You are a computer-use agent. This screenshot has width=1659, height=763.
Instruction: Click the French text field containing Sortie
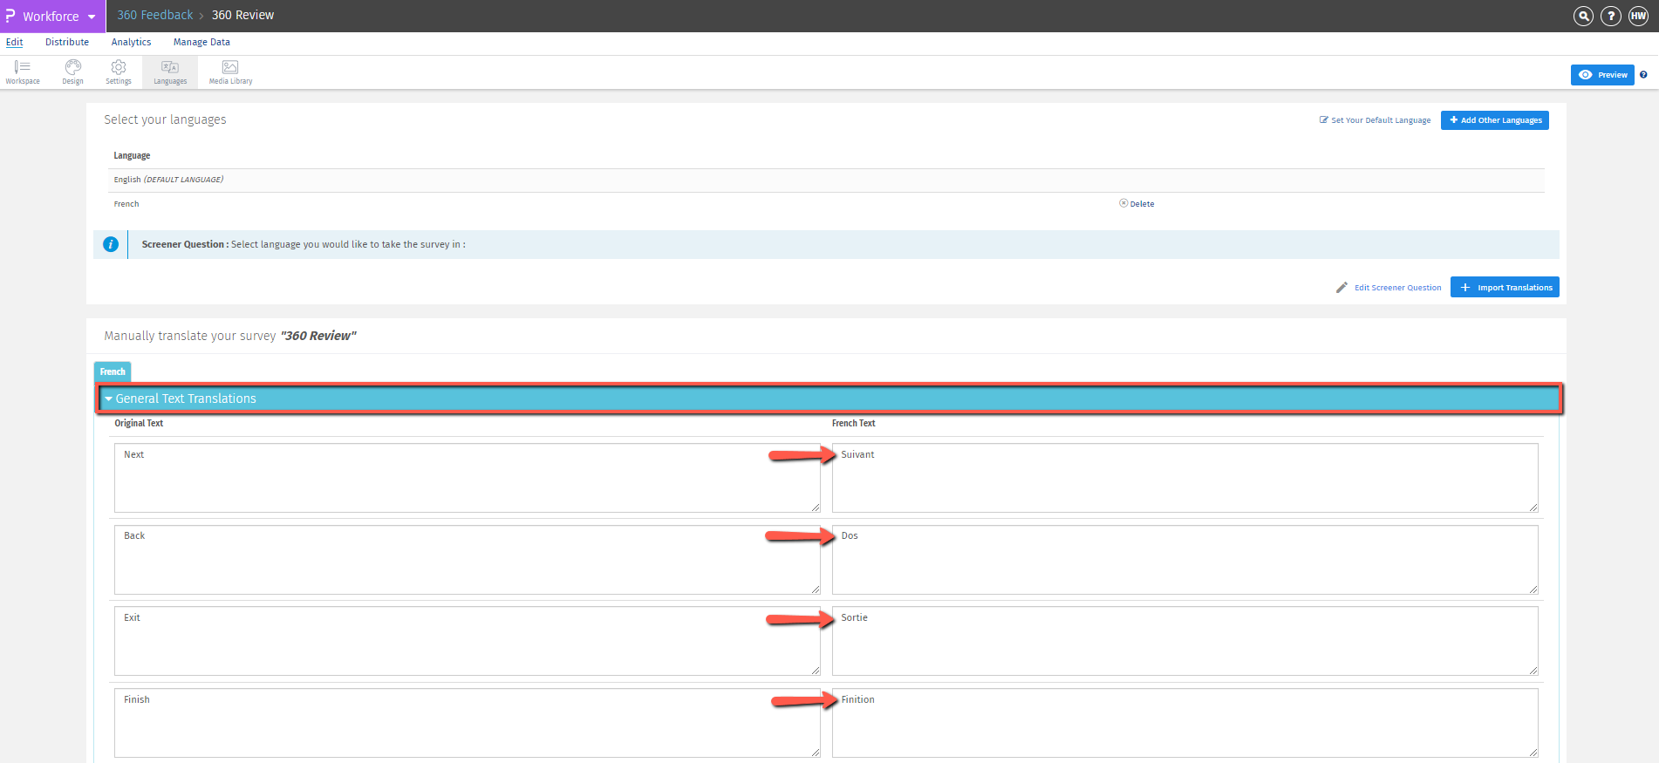(1185, 641)
